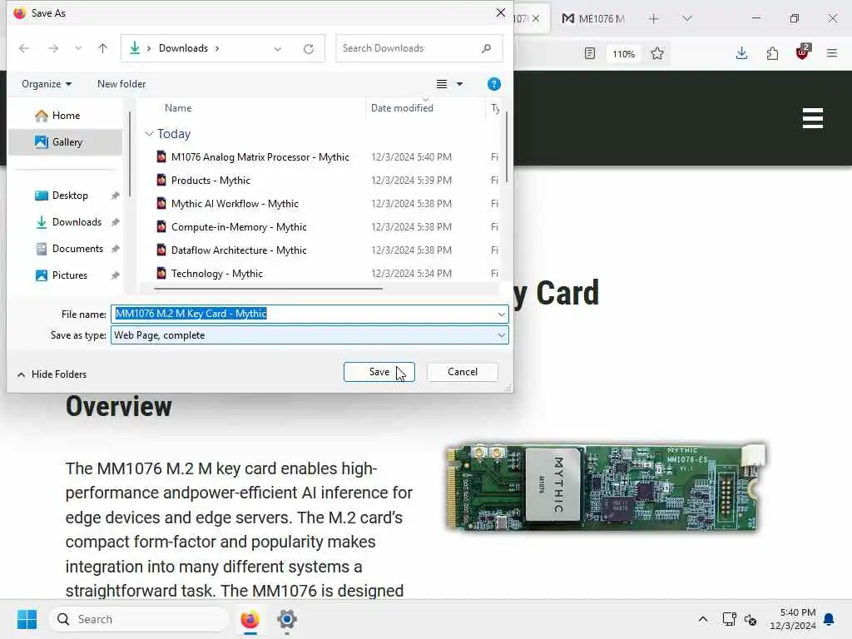Click the Cancel button
The image size is (852, 639).
pyautogui.click(x=463, y=372)
